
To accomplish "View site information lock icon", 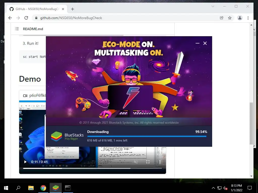I will pos(36,18).
